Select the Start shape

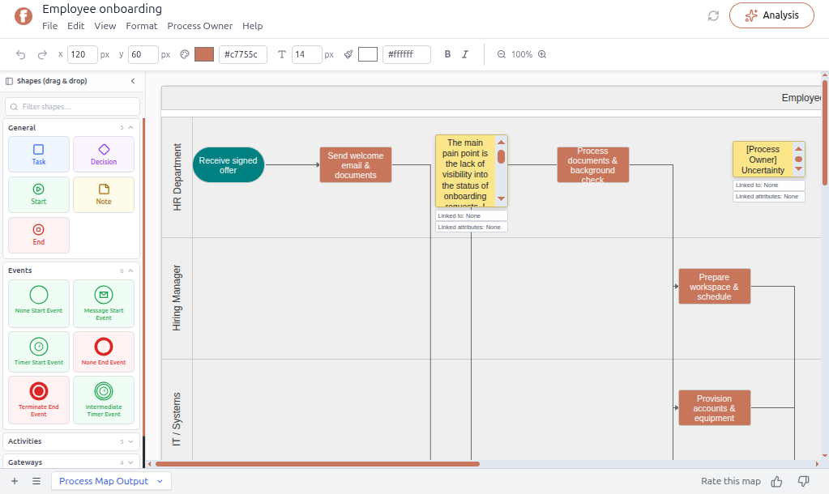click(x=39, y=194)
